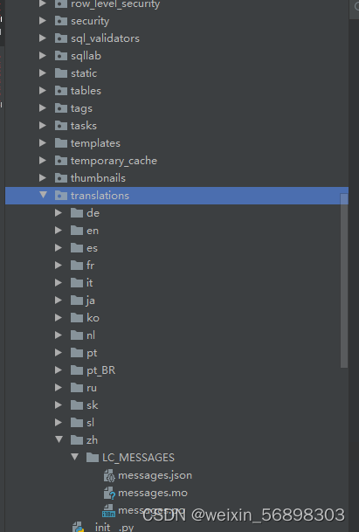Click the translations folder icon
Viewport: 359px width, 532px height.
click(61, 196)
